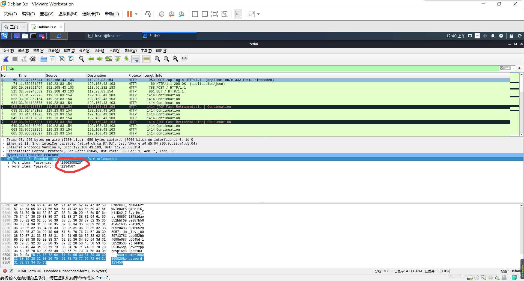Clear the display filter text
Screen dimensions: 524x281
[502, 68]
